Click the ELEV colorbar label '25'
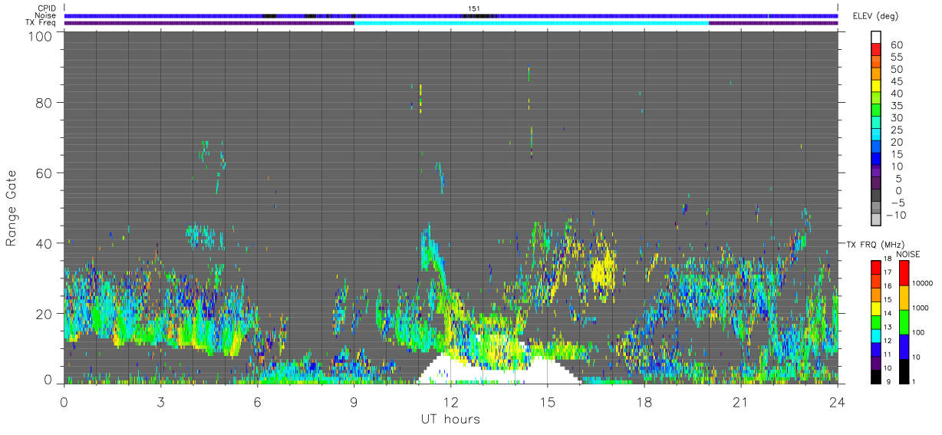This screenshot has height=435, width=942. tap(896, 130)
